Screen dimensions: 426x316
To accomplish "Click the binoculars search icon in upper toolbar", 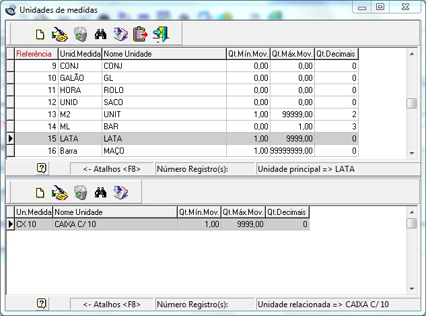I will coord(100,34).
